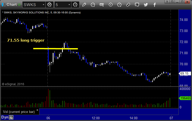192x121 pixels.
Task: Open the chart comment bubble tool
Action: coord(137,5)
